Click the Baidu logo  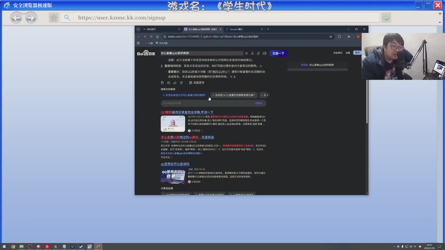coord(146,53)
